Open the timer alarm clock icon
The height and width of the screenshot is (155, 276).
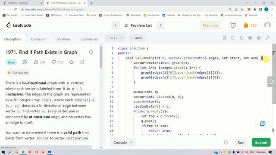233,25
